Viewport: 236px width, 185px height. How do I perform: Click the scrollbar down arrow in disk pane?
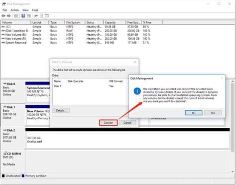[x=232, y=172]
